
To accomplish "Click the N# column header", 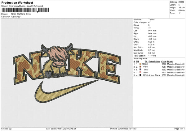I will [x=137, y=61].
